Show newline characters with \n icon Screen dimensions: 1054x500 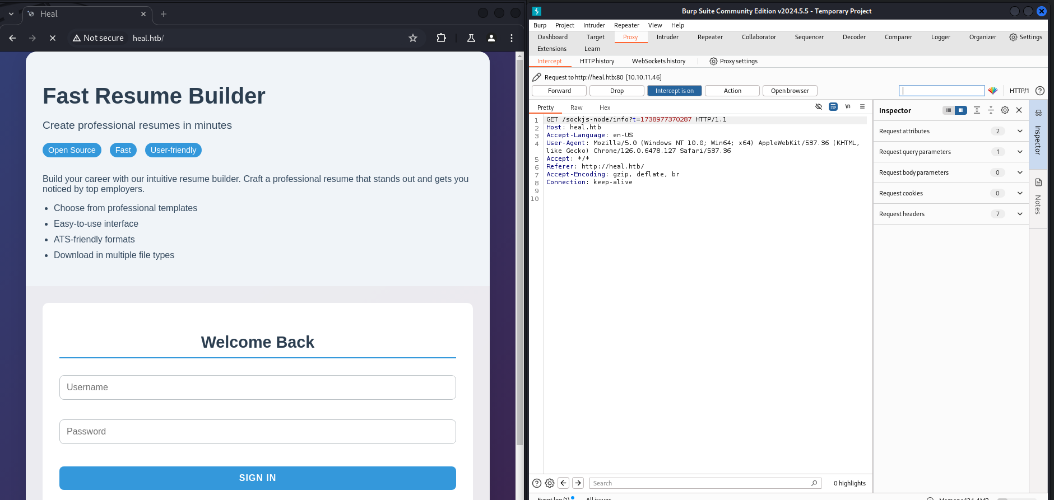point(848,106)
